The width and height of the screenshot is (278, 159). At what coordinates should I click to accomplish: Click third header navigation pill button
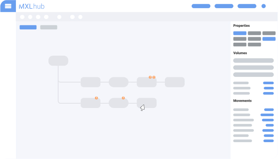pos(247,6)
